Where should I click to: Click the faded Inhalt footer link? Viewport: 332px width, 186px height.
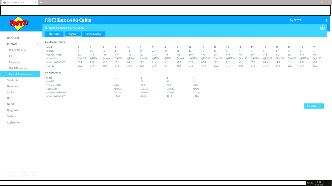pyautogui.click(x=24, y=172)
